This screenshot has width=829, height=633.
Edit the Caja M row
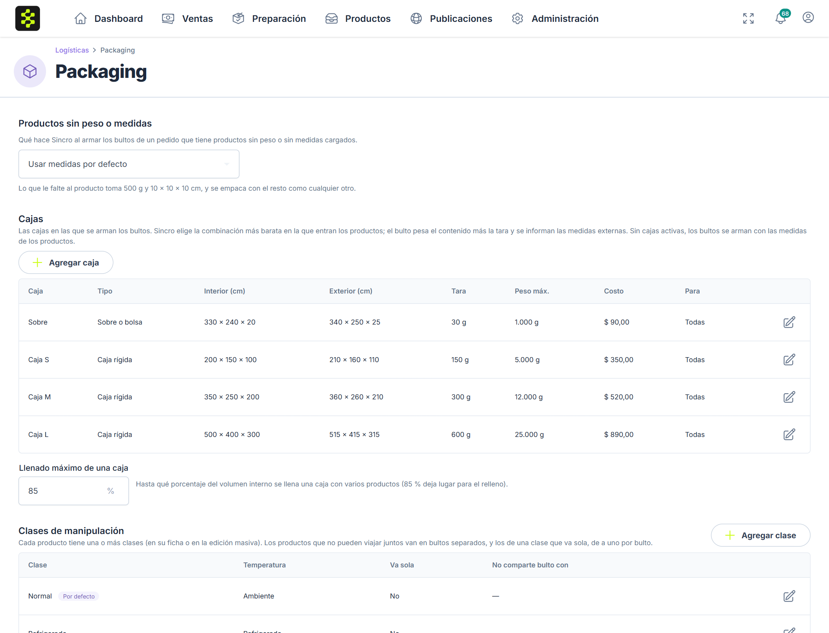coord(789,397)
